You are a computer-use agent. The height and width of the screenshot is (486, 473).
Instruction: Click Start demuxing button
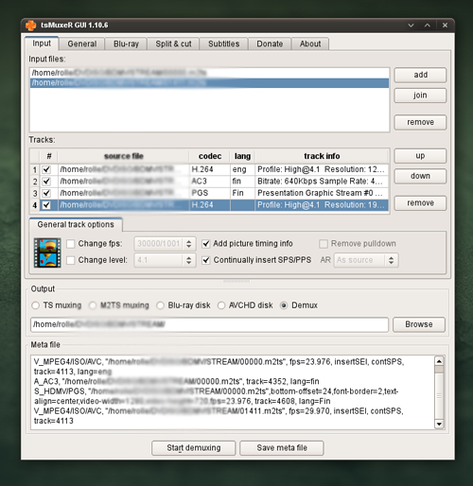(x=194, y=448)
